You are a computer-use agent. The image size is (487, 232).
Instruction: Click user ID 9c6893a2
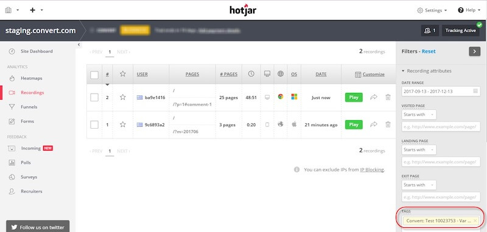coord(155,125)
